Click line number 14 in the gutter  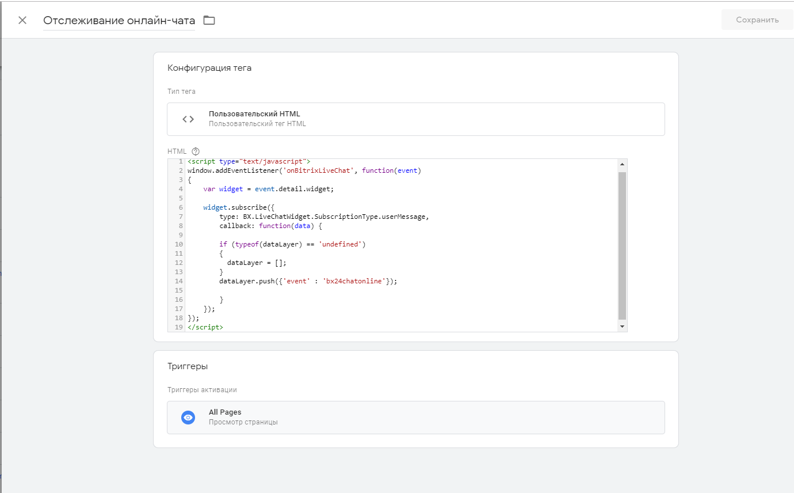pyautogui.click(x=179, y=281)
